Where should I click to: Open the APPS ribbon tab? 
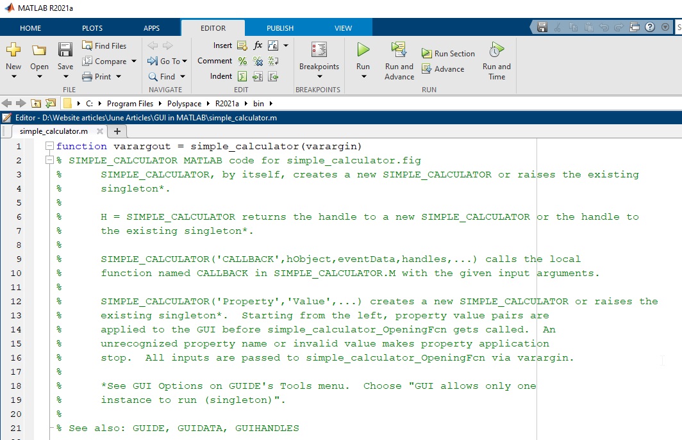pyautogui.click(x=151, y=28)
